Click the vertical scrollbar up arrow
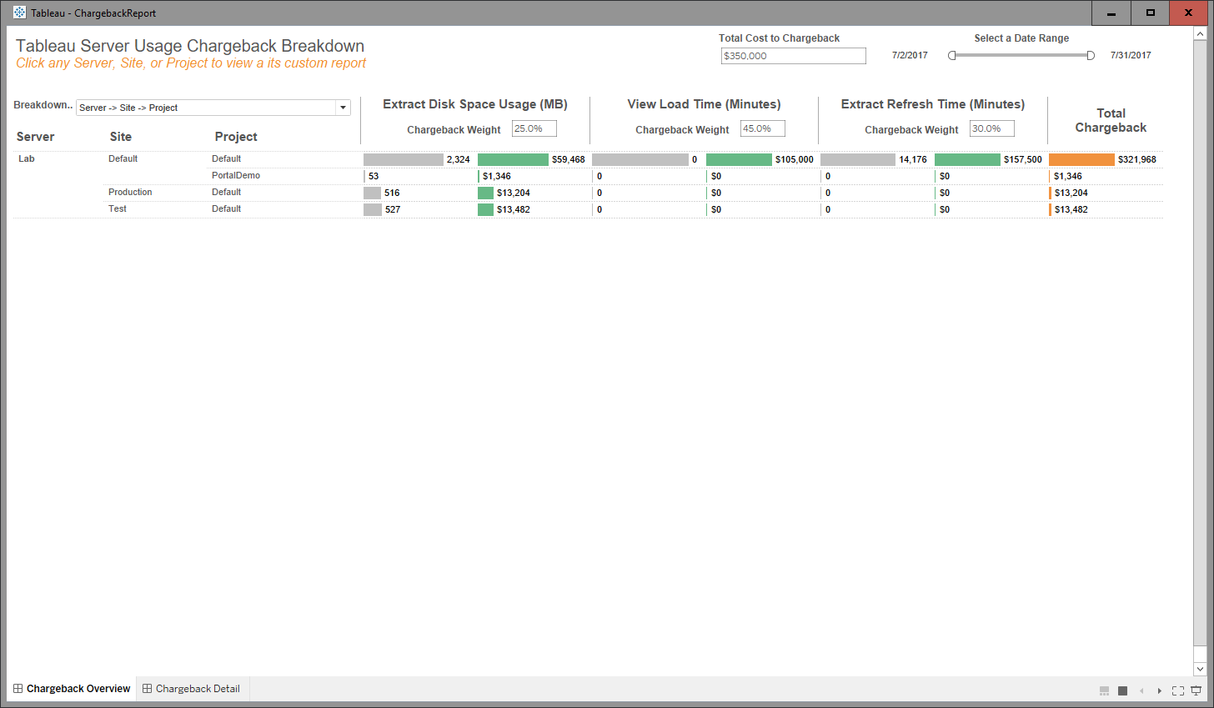 1200,34
